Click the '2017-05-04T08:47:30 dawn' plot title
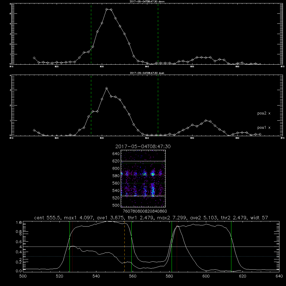 pos(147,1)
